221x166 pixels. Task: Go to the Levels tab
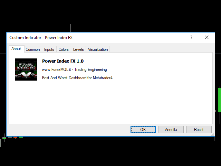pyautogui.click(x=78, y=49)
